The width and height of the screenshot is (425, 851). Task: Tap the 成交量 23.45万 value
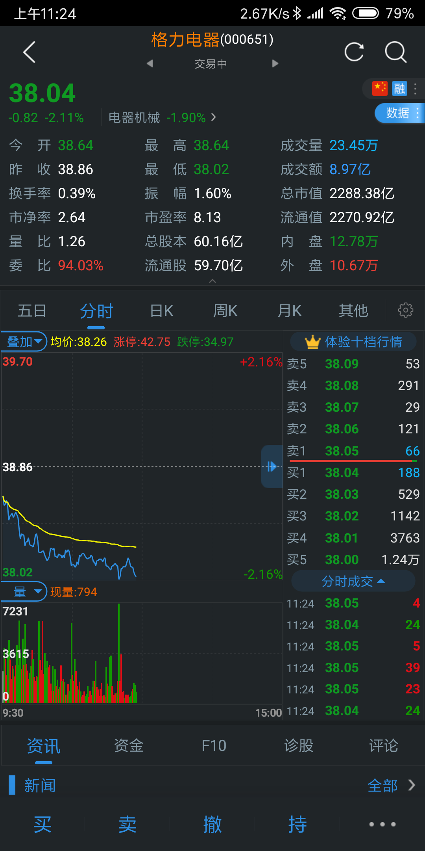click(353, 145)
